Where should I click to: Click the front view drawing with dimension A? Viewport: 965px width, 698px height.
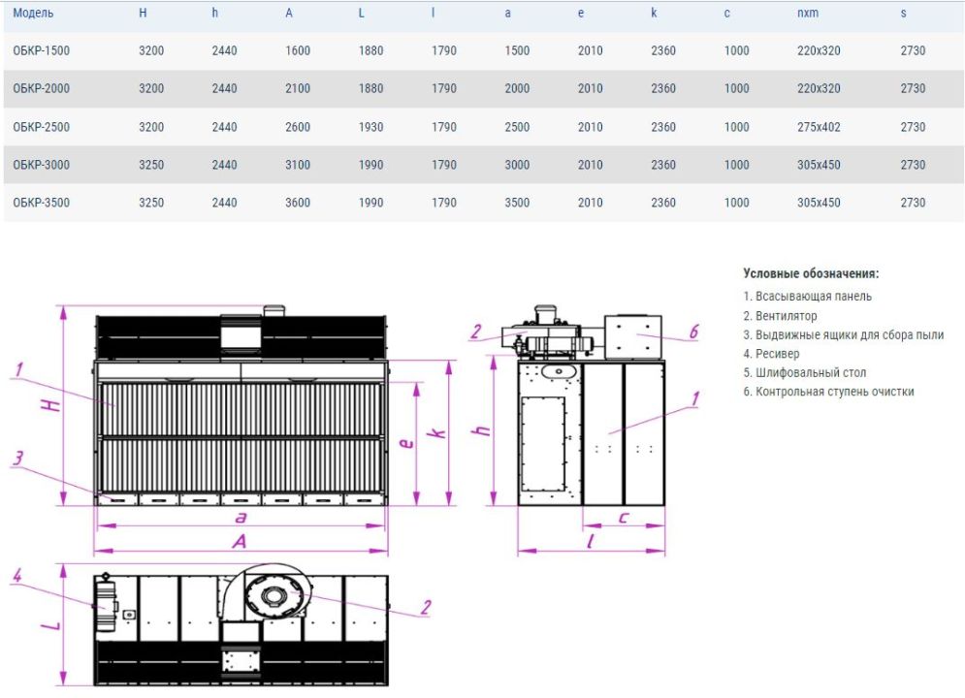(240, 429)
